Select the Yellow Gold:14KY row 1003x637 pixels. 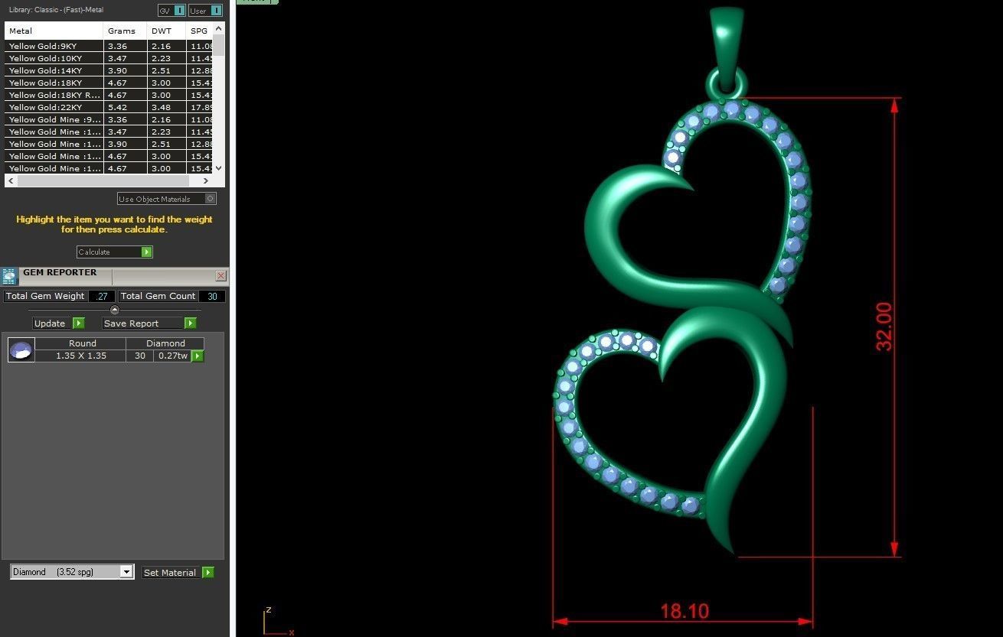(109, 70)
